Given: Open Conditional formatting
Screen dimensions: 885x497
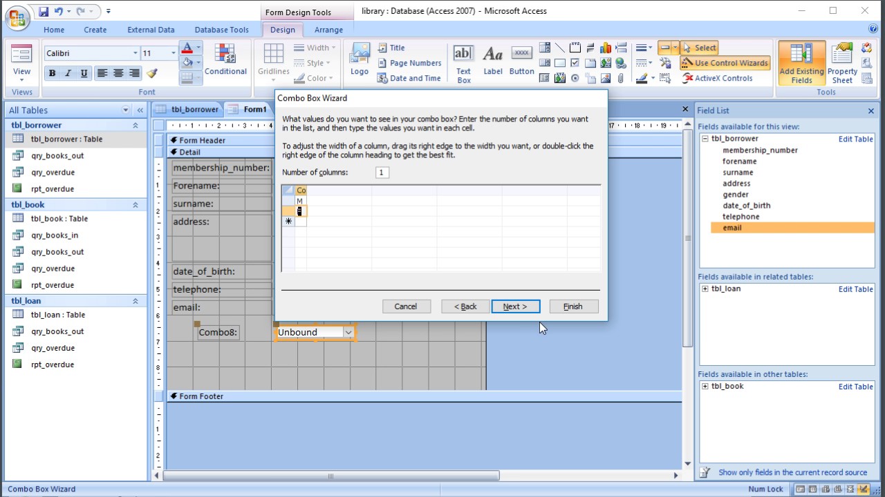Looking at the screenshot, I should [x=225, y=59].
